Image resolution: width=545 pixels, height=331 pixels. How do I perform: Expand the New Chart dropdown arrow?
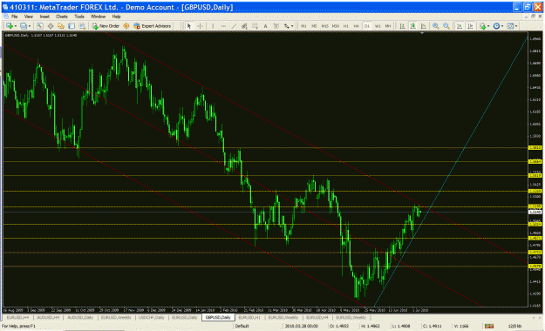click(x=16, y=26)
